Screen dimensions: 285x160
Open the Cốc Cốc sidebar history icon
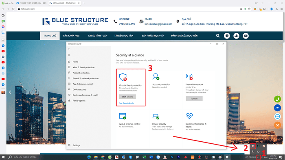tap(3, 16)
